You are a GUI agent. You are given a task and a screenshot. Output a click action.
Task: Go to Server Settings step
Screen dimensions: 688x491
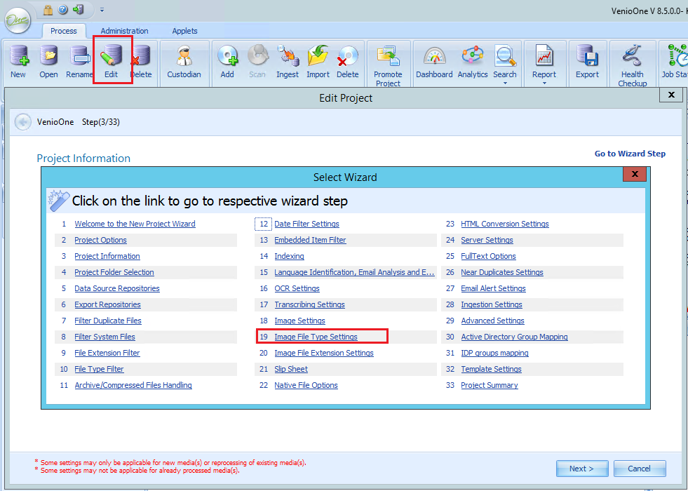[487, 240]
